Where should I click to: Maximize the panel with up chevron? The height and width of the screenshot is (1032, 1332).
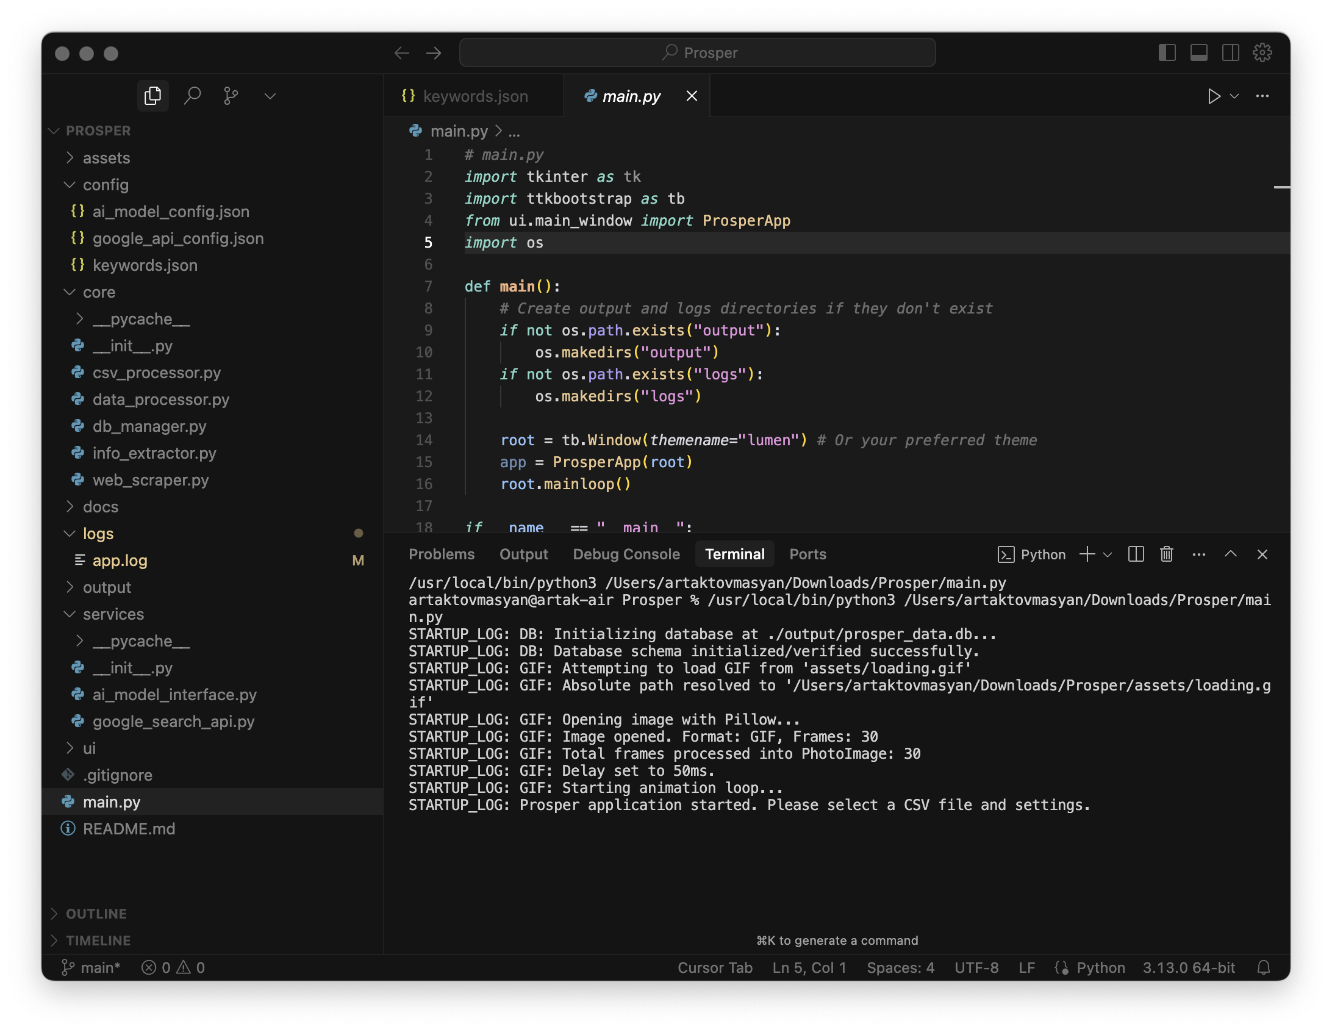pyautogui.click(x=1231, y=554)
